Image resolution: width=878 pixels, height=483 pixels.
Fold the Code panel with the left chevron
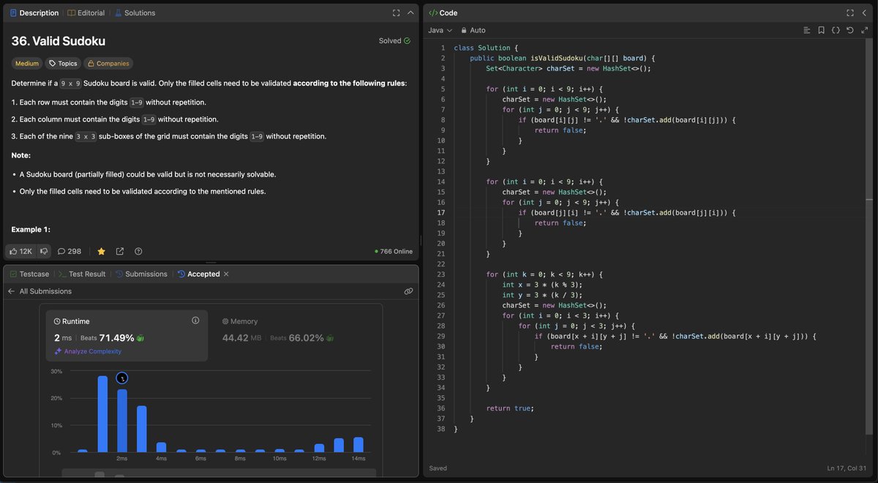[865, 12]
